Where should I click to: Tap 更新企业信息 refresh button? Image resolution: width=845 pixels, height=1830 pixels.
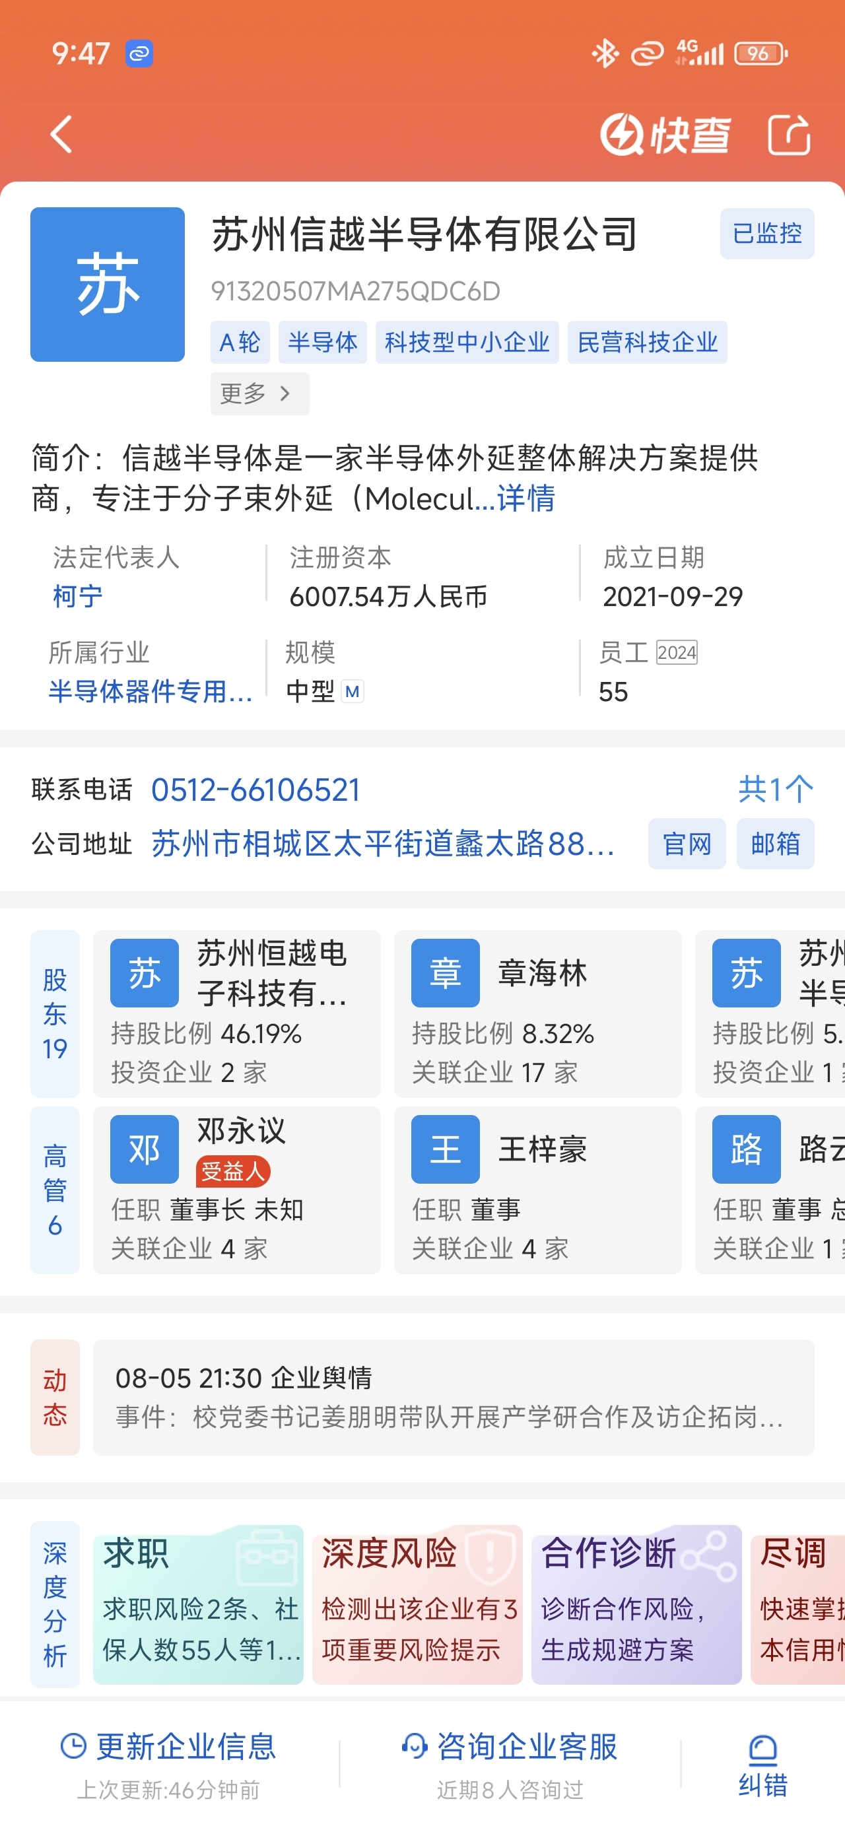[x=168, y=1764]
